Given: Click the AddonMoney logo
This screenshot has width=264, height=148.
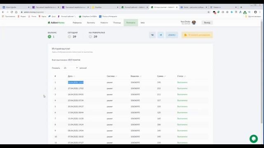Looking at the screenshot, I should (56, 23).
